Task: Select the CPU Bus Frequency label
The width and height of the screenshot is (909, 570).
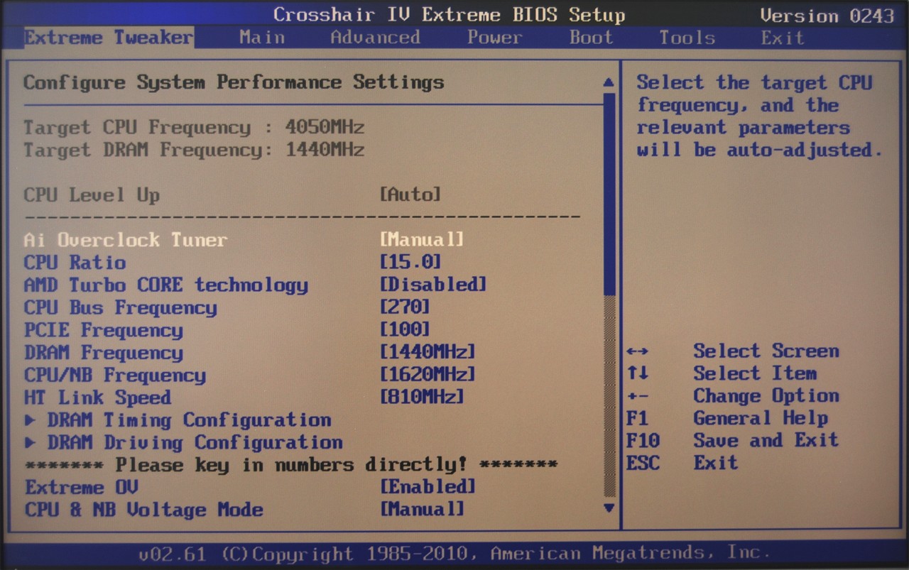Action: pos(120,308)
